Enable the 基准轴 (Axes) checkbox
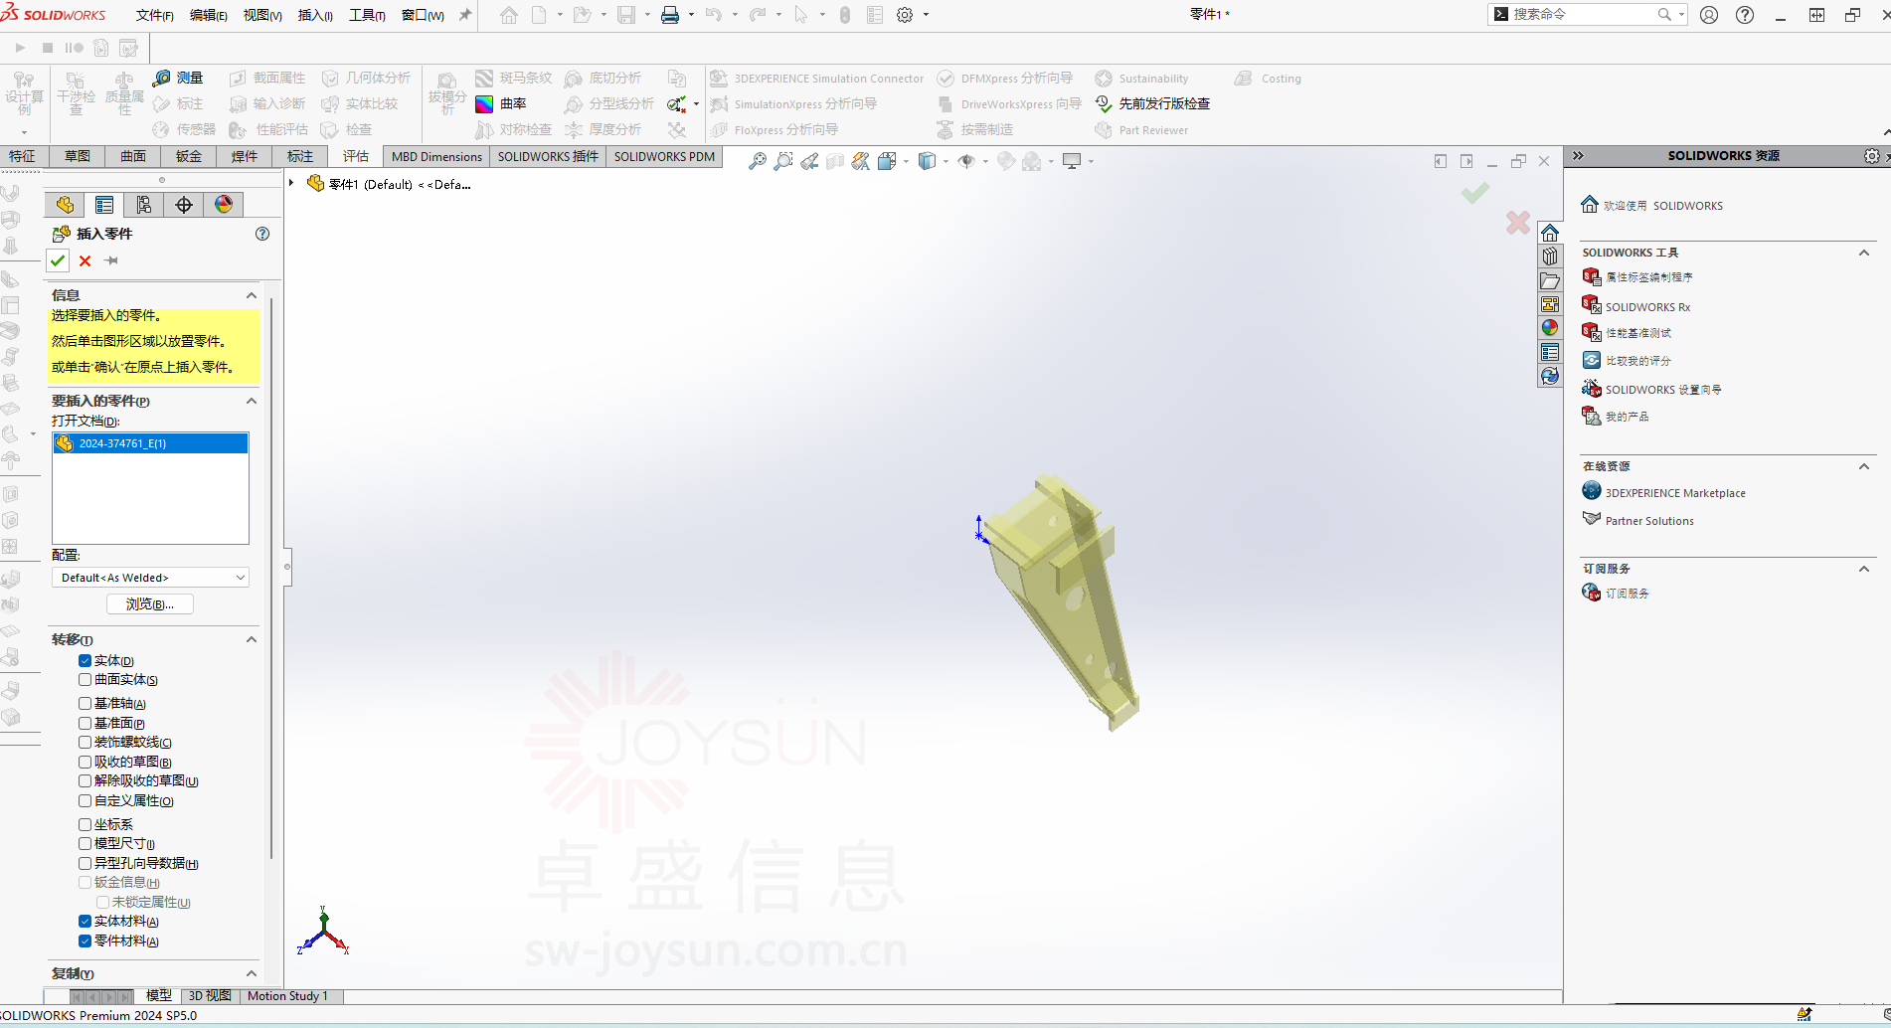The height and width of the screenshot is (1028, 1891). [x=86, y=704]
